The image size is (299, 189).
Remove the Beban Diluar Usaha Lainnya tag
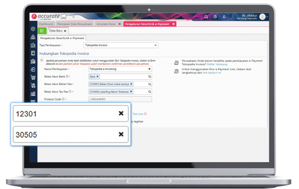[x=131, y=84]
